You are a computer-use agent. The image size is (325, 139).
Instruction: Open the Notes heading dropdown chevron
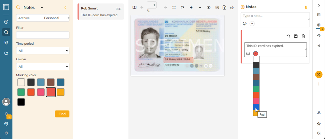pyautogui.click(x=42, y=8)
